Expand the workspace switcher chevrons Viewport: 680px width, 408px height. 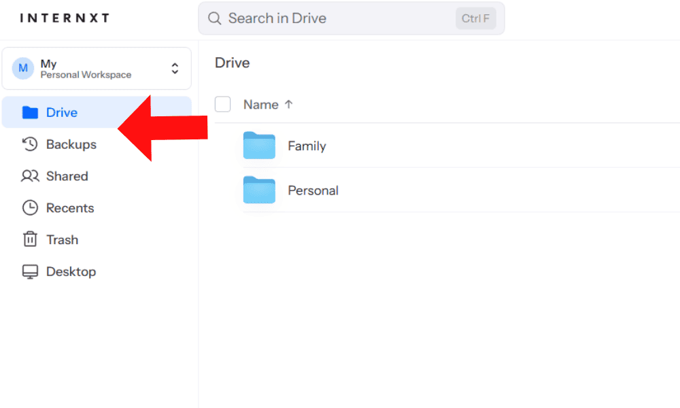click(x=175, y=68)
